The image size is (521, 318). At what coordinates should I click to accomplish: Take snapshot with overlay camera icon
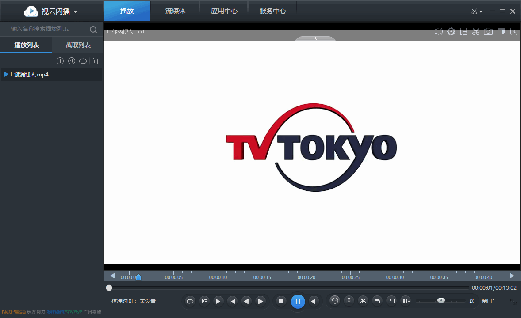488,31
